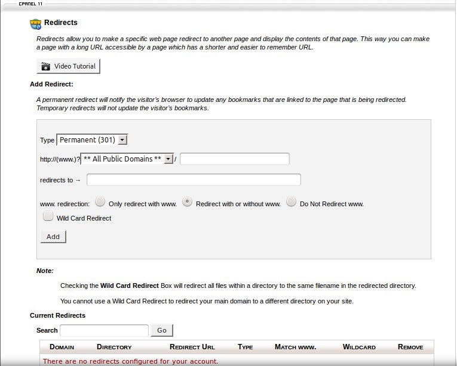Click the Video Tutorial clapperboard icon
Image resolution: width=457 pixels, height=366 pixels.
pyautogui.click(x=45, y=66)
